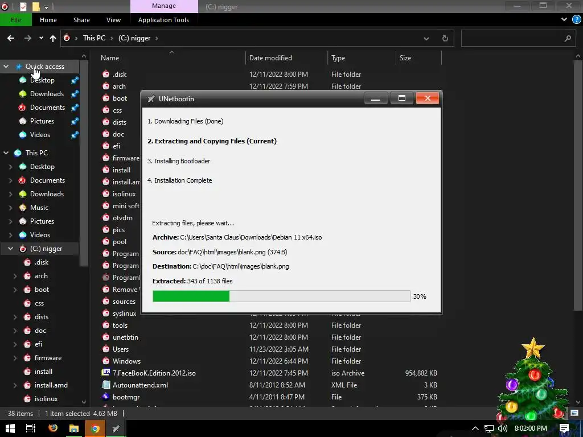Image resolution: width=583 pixels, height=437 pixels.
Task: Select the Users folder
Action: pyautogui.click(x=121, y=349)
